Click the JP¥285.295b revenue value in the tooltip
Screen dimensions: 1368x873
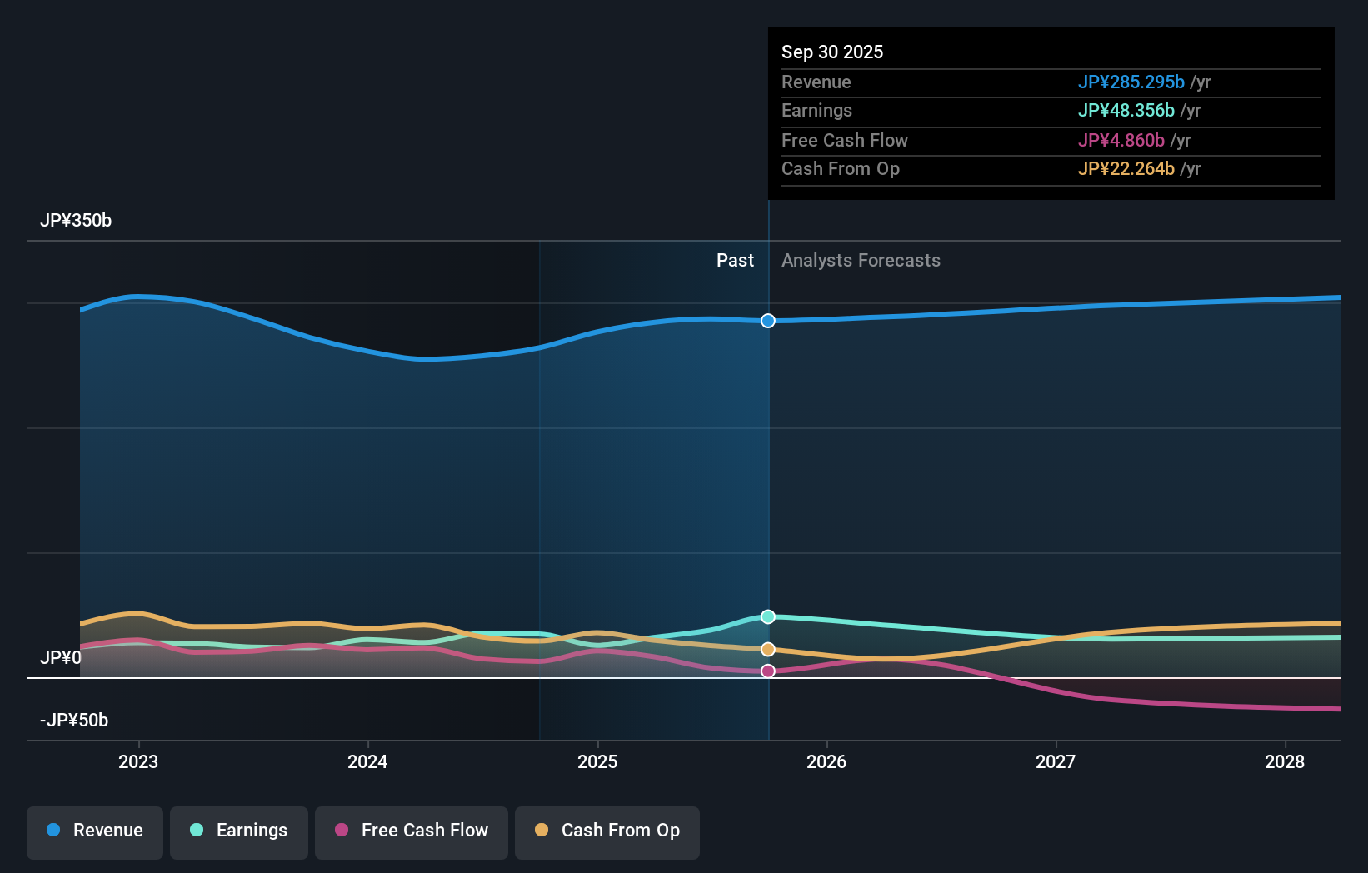(x=1132, y=82)
